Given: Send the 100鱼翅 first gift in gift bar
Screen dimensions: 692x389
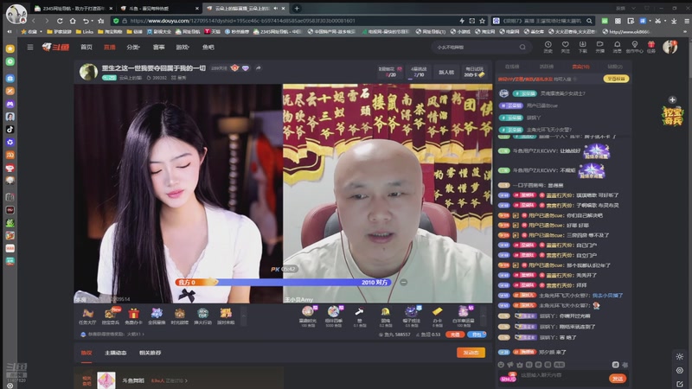Looking at the screenshot, I should tap(308, 316).
